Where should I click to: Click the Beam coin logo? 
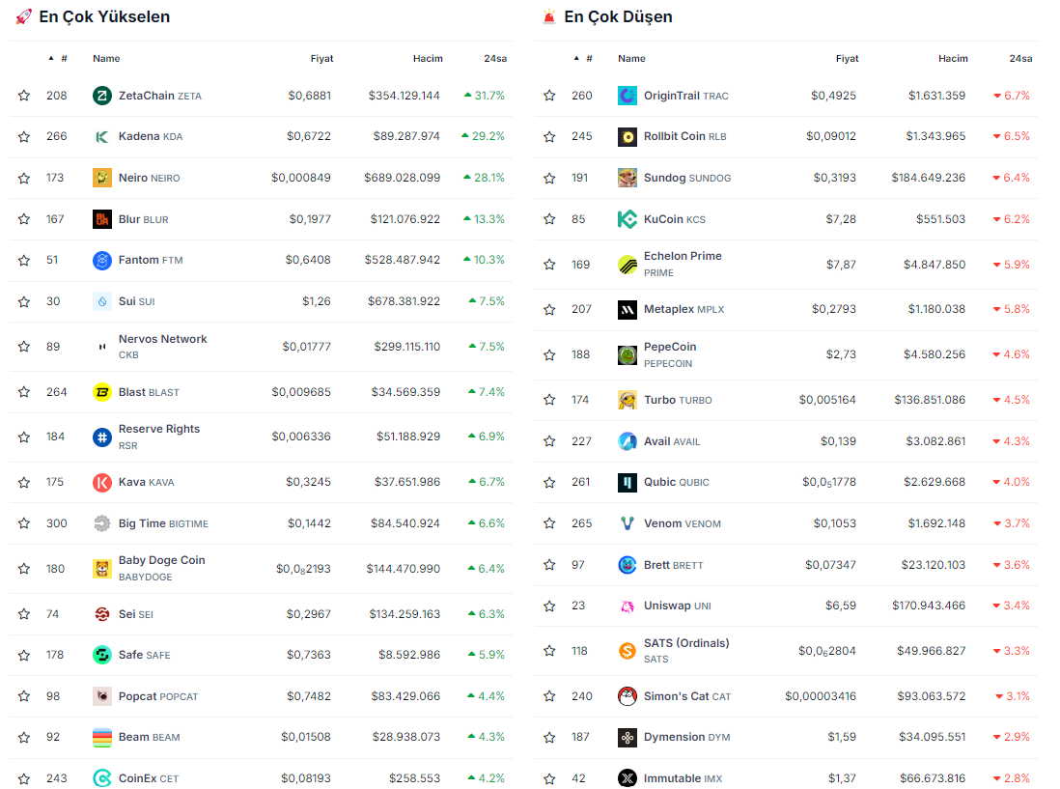click(101, 738)
